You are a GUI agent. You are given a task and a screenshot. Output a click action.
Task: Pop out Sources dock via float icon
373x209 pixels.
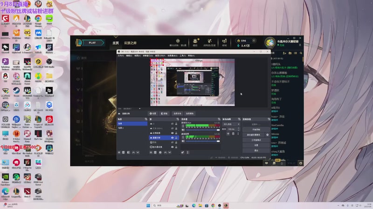pyautogui.click(x=178, y=119)
